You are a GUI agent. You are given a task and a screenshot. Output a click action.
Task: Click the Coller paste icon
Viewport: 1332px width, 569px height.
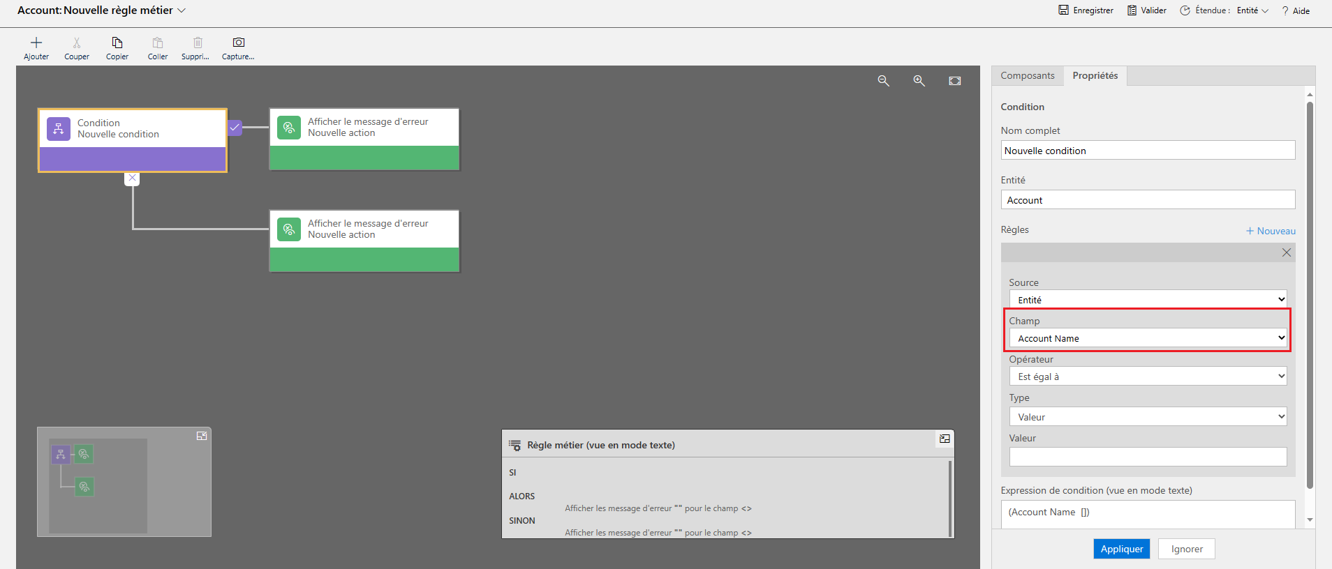point(158,43)
